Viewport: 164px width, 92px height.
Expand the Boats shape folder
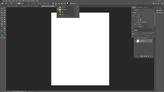(59, 12)
